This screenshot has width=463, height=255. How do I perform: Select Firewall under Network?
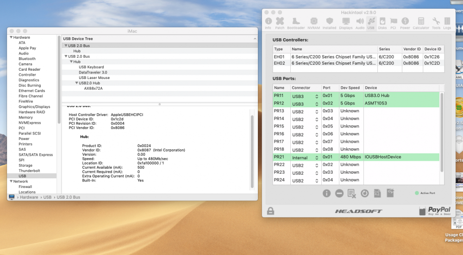coord(25,187)
